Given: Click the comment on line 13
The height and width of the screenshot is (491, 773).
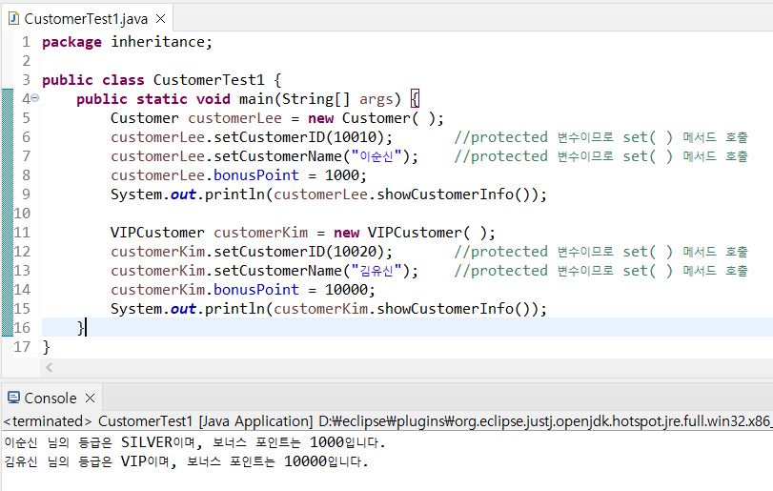Looking at the screenshot, I should (600, 271).
